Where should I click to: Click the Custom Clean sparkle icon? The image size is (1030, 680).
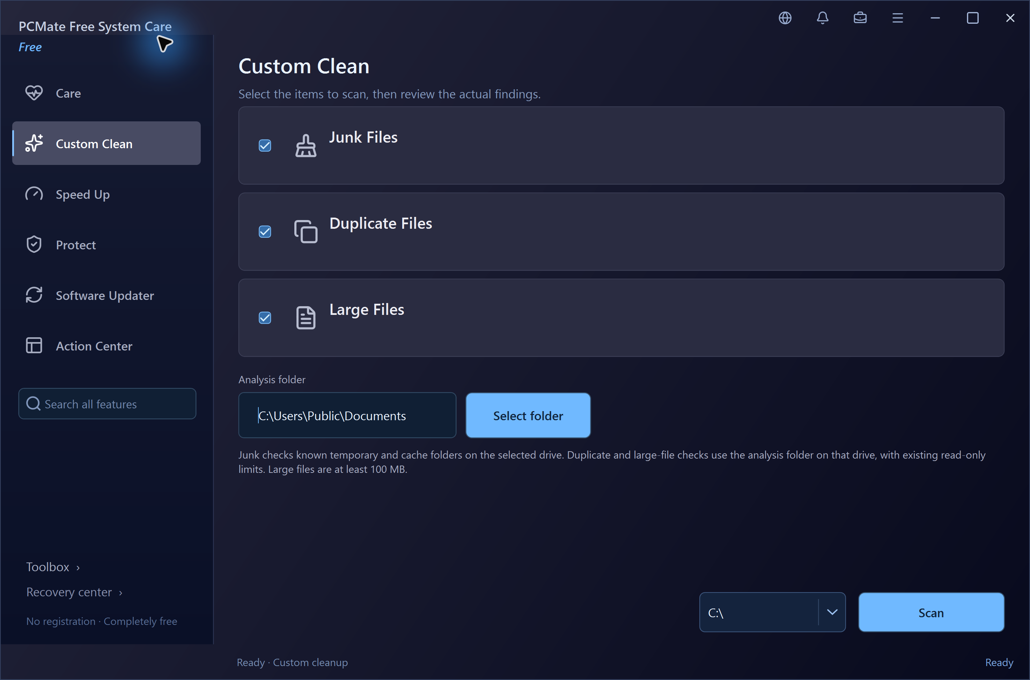34,143
